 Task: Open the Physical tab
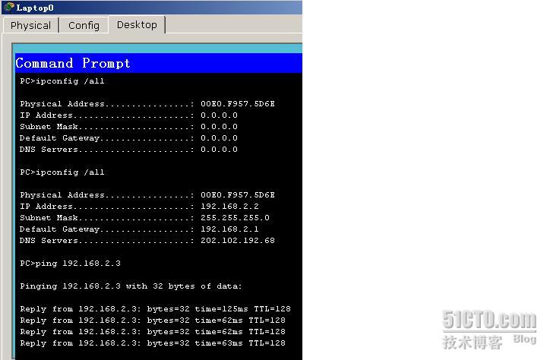pos(30,26)
